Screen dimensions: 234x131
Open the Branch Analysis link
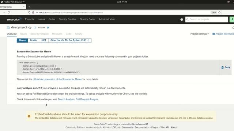[x=66, y=99]
